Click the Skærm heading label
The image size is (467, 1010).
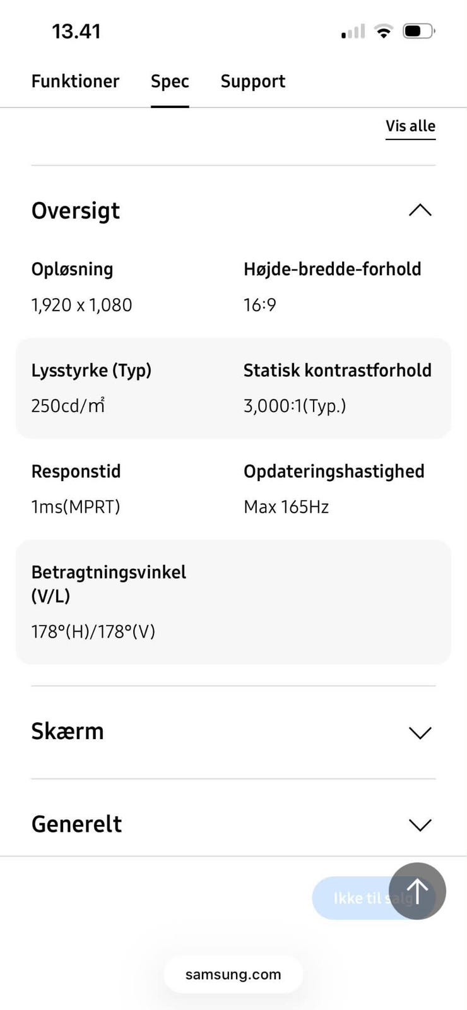pos(68,731)
